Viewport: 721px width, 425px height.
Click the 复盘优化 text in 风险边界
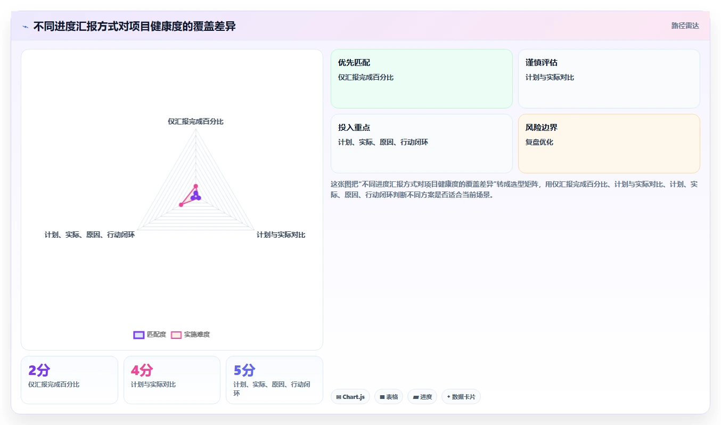pyautogui.click(x=539, y=142)
